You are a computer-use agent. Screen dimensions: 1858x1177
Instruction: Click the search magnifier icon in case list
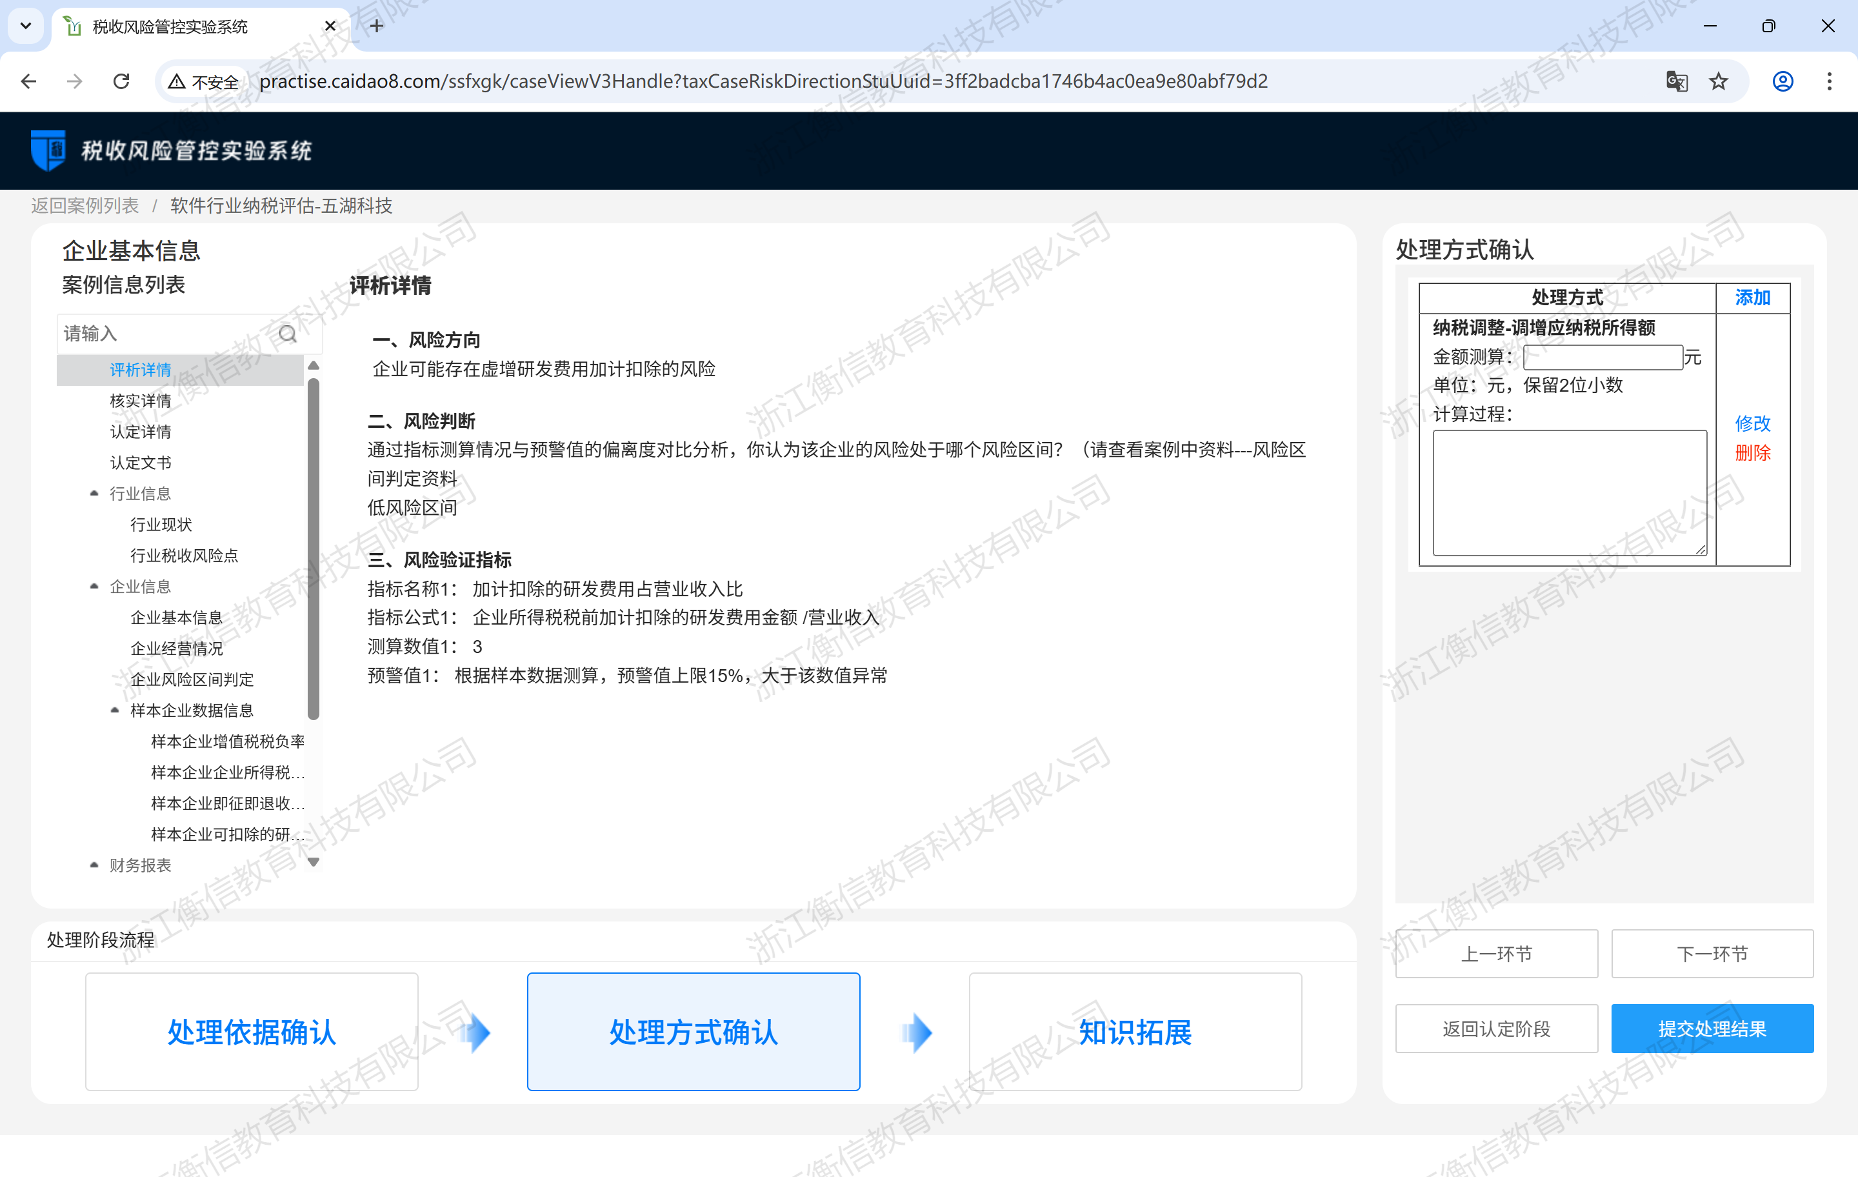(287, 334)
